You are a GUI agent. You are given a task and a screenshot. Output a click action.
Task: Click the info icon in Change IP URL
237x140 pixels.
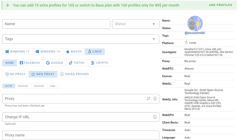coord(155,117)
